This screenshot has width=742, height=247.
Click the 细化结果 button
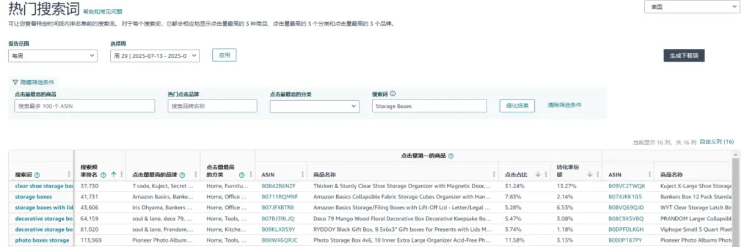[x=517, y=106]
